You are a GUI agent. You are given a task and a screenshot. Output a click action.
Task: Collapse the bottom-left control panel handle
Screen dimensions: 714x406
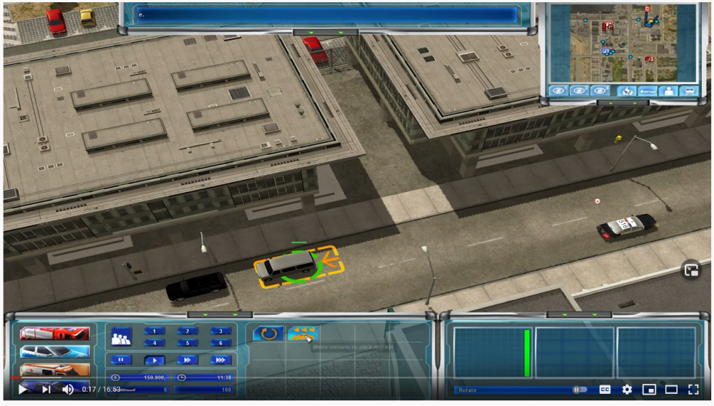[x=220, y=315]
